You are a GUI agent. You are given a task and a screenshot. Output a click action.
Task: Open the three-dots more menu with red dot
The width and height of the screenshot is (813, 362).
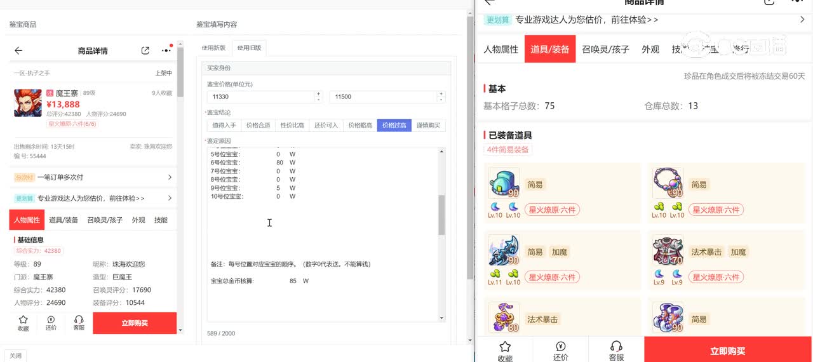(x=166, y=50)
